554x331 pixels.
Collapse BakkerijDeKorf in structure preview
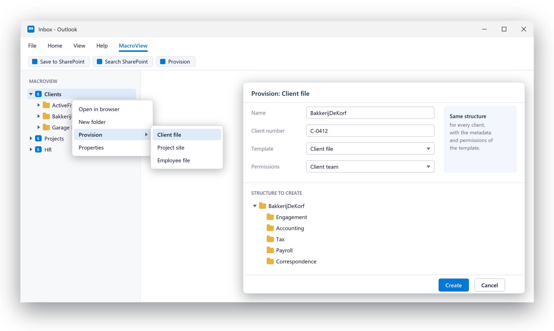(255, 206)
